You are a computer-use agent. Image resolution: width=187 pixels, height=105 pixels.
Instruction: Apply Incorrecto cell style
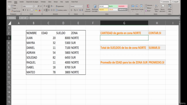(x=123, y=6)
